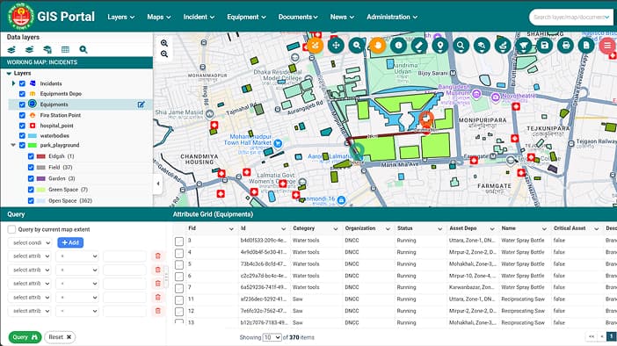
Task: Open the first select attribute dropdown
Action: (30, 256)
